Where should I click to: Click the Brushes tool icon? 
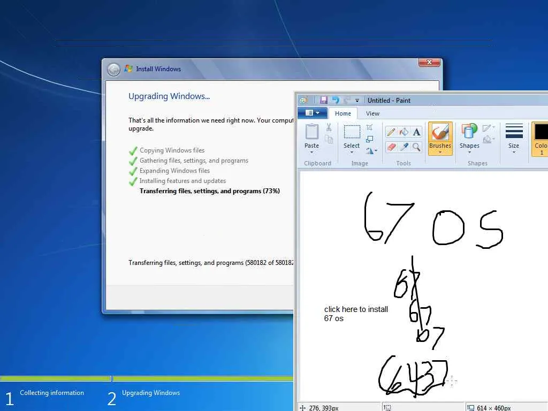pyautogui.click(x=440, y=132)
